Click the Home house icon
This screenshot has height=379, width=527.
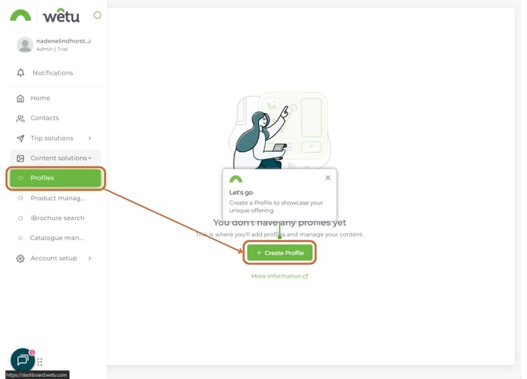coord(20,98)
